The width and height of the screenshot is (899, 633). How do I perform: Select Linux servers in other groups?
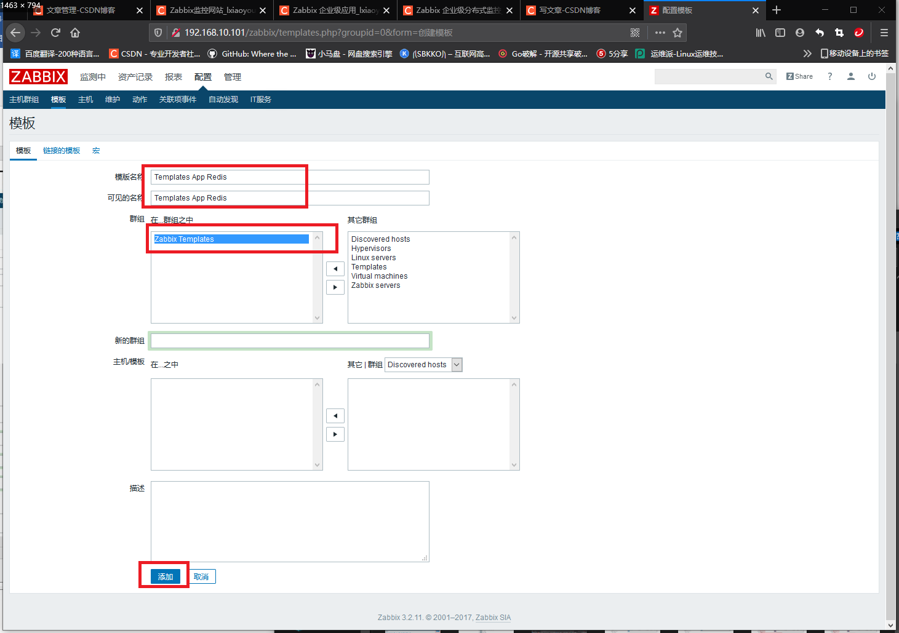coord(374,258)
